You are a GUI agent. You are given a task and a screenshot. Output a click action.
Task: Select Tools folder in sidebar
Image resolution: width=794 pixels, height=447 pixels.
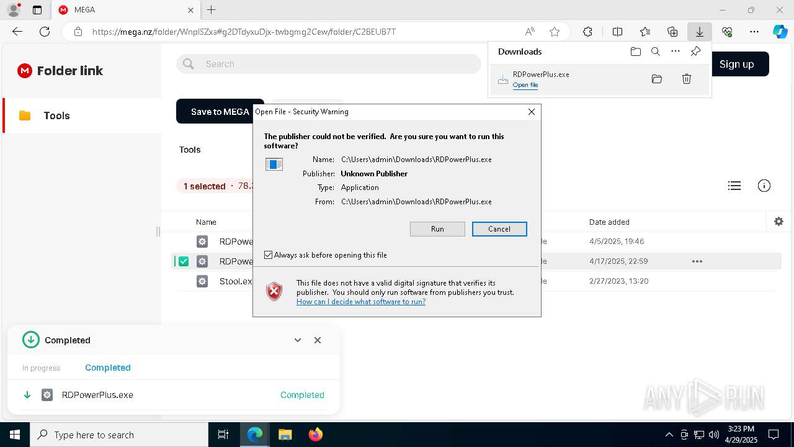82,115
